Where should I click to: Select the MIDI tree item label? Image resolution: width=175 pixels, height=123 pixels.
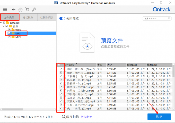point(18,37)
